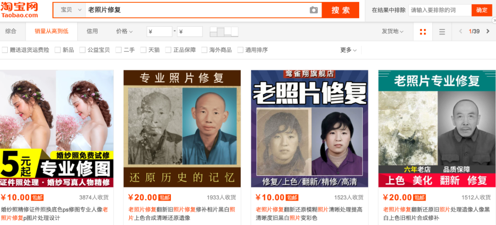Check the 天猫 filter checkbox
496x225 pixels.
[x=143, y=50]
